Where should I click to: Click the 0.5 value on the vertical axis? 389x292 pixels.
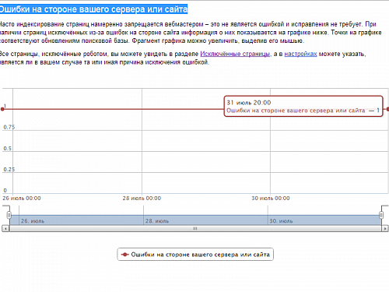click(x=7, y=149)
